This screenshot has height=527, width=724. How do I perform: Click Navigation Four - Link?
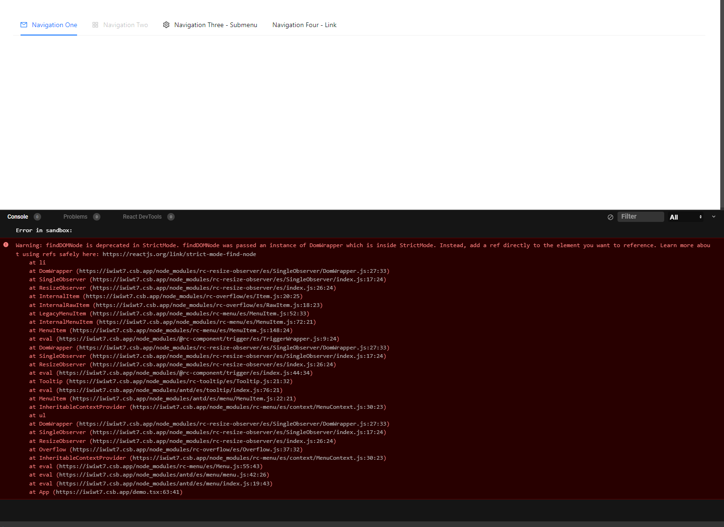coord(304,25)
